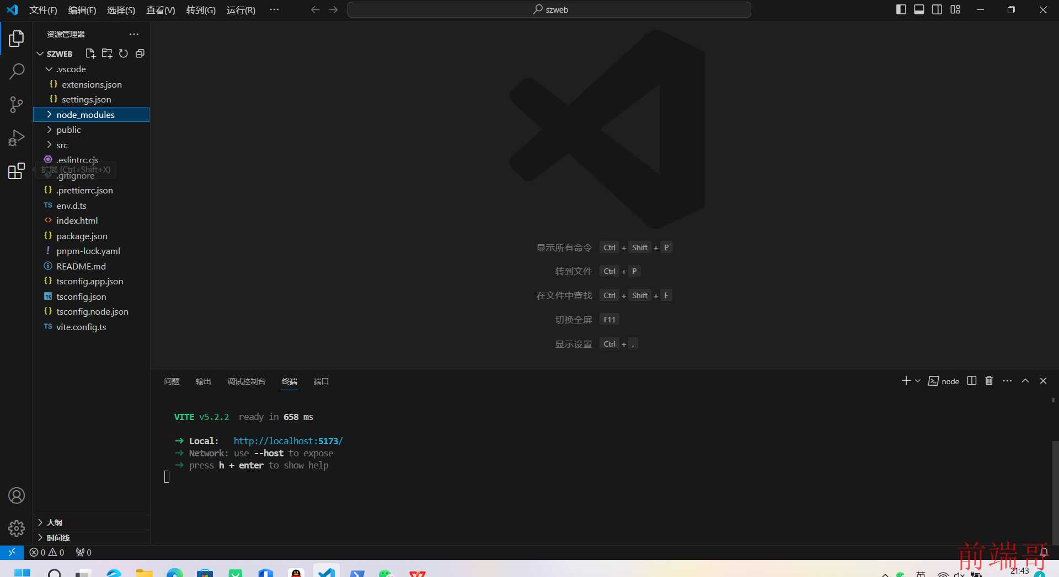Add a new terminal

pos(906,381)
